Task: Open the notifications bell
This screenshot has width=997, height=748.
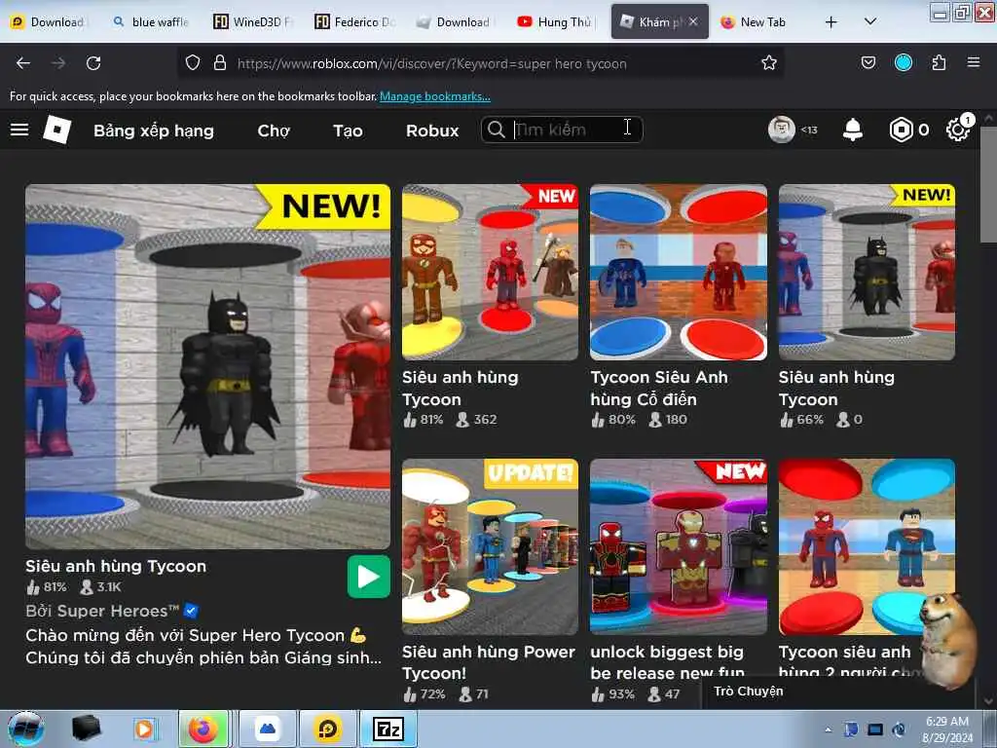Action: (853, 130)
